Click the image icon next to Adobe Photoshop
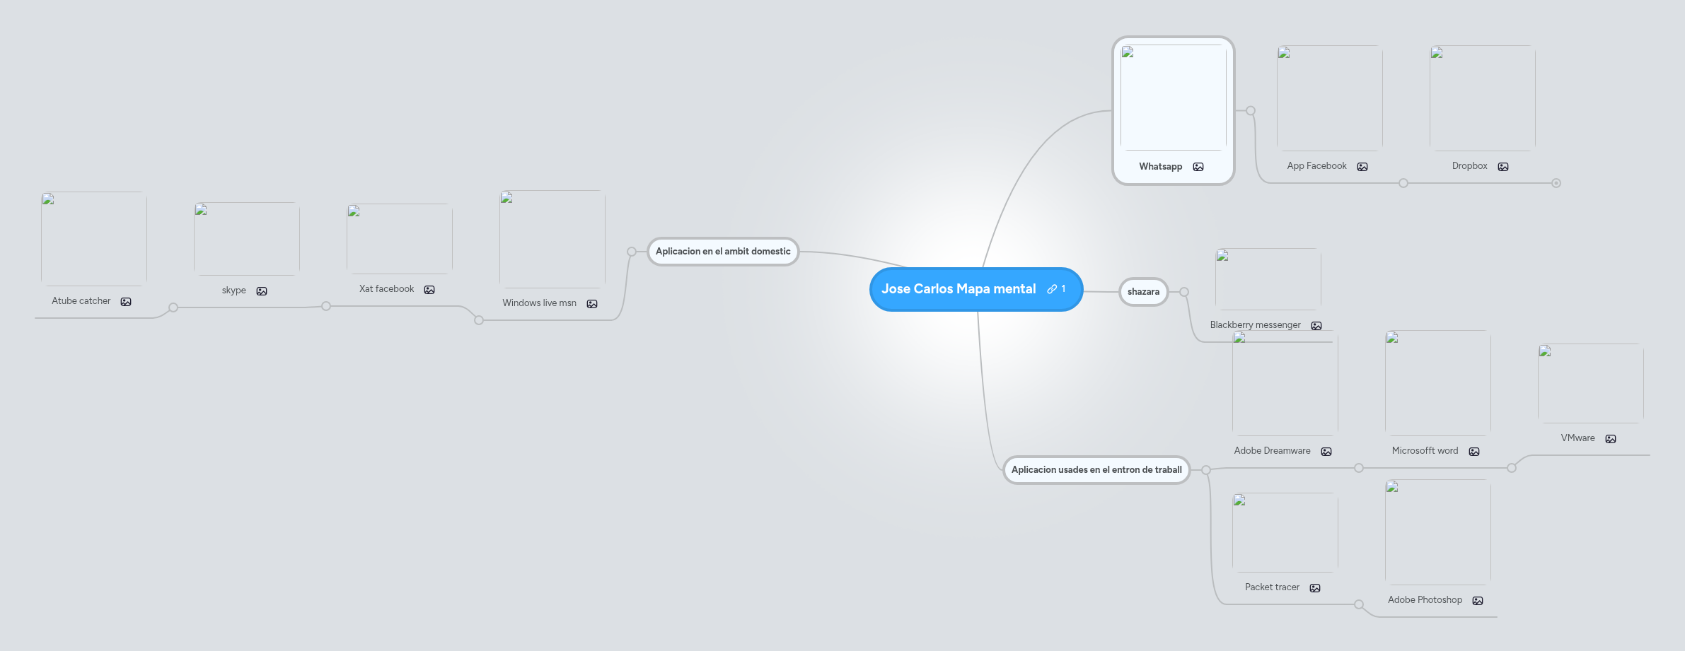The width and height of the screenshot is (1685, 651). point(1478,601)
